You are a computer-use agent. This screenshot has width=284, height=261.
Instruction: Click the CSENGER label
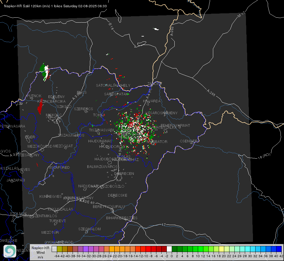click(x=189, y=141)
